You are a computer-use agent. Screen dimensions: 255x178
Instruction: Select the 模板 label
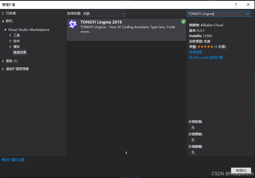click(x=17, y=47)
